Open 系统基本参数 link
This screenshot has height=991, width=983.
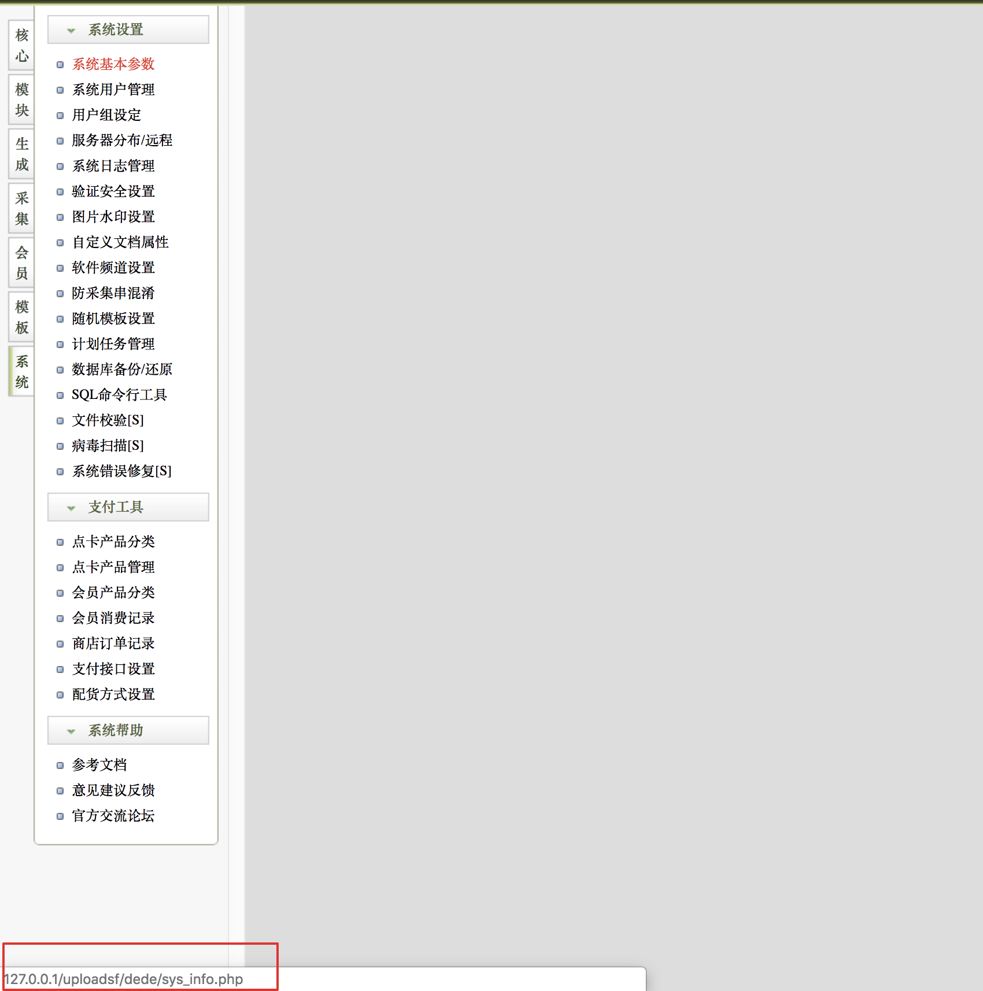(x=113, y=64)
